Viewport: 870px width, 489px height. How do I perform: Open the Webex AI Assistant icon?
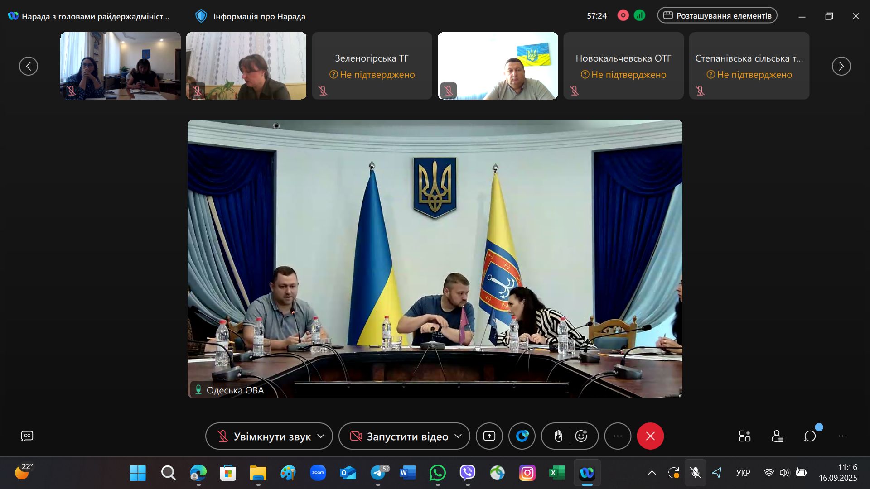(522, 436)
